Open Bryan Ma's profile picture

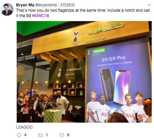coord(7,9)
